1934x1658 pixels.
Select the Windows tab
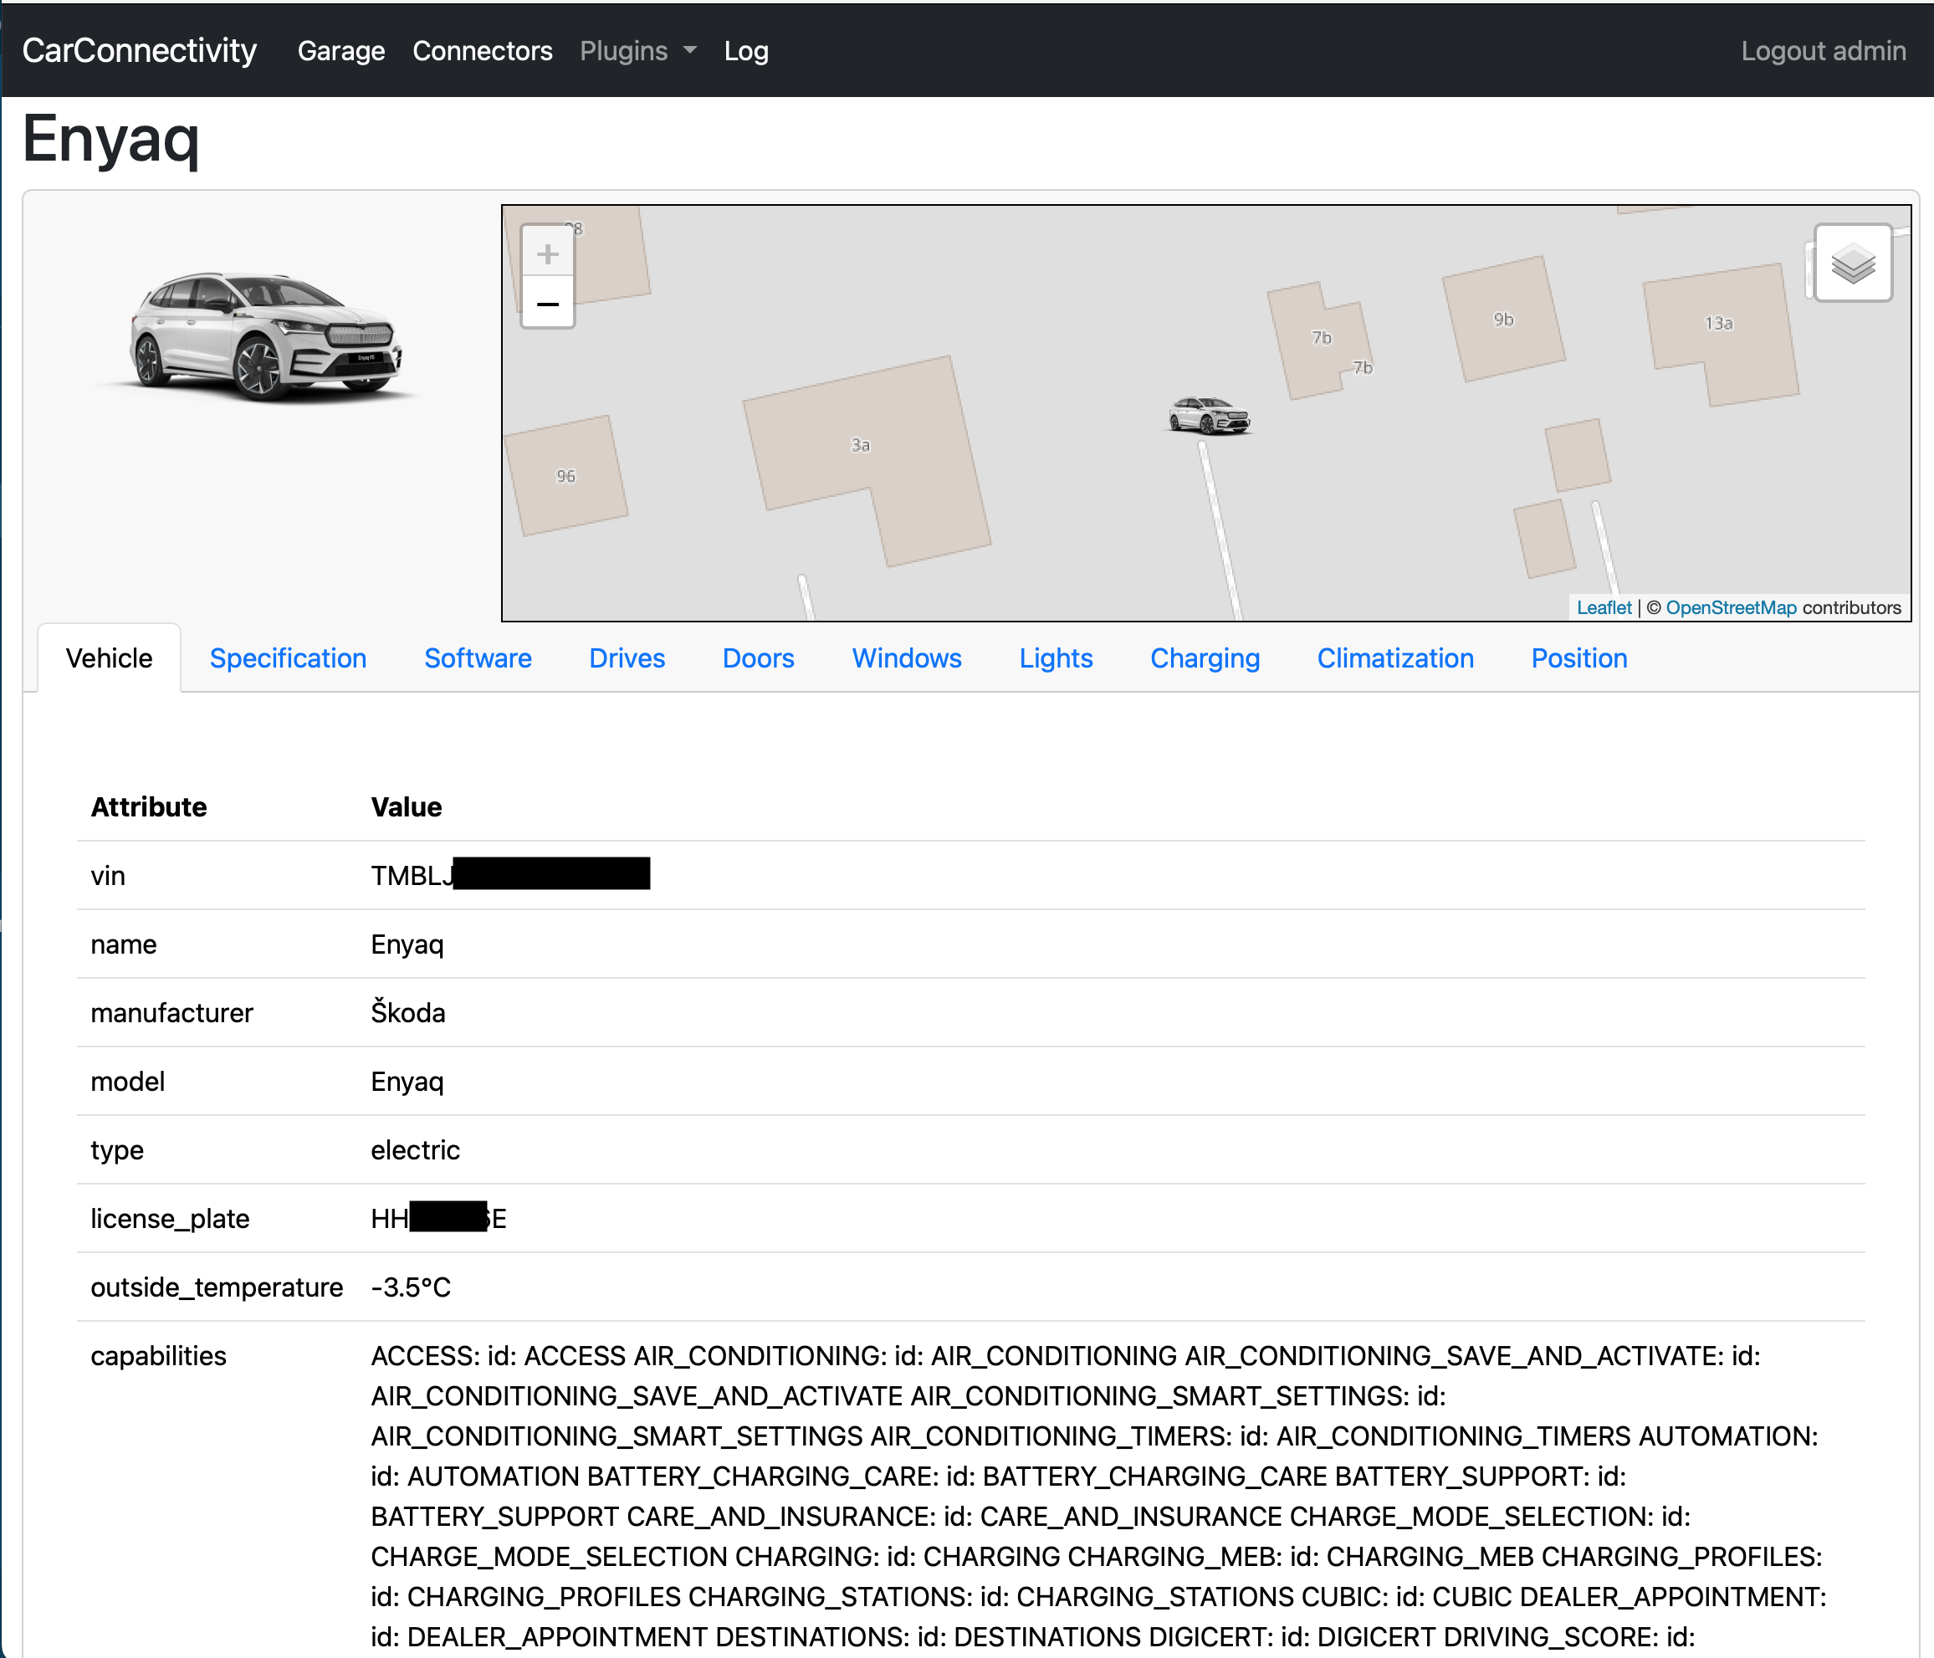[x=905, y=658]
